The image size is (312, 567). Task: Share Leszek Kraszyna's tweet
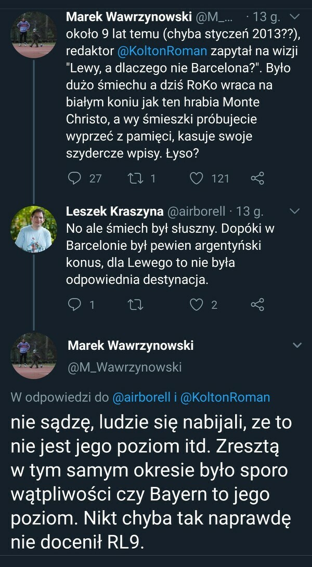pyautogui.click(x=257, y=305)
